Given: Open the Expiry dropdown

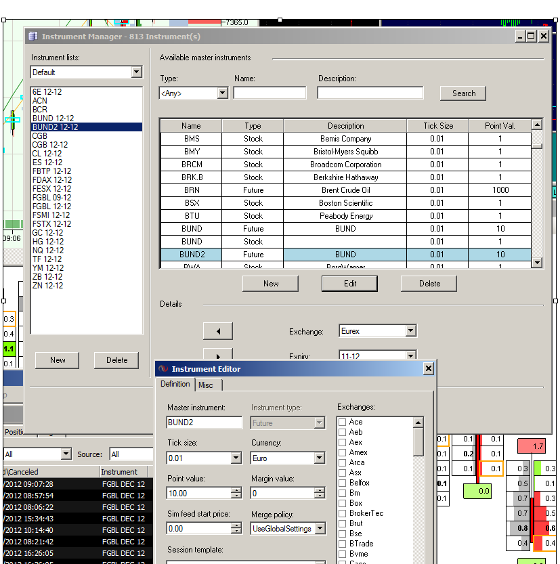Looking at the screenshot, I should pyautogui.click(x=411, y=355).
